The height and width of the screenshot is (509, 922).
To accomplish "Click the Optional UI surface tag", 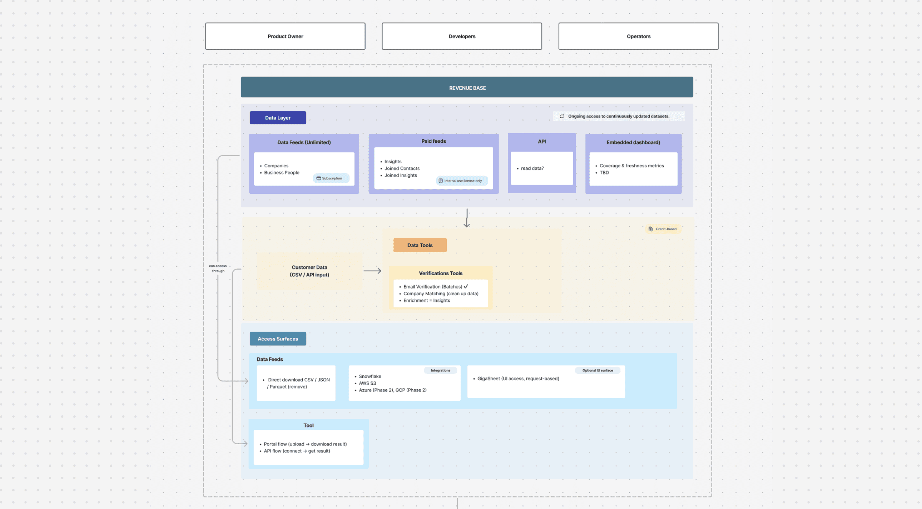I will (x=597, y=370).
